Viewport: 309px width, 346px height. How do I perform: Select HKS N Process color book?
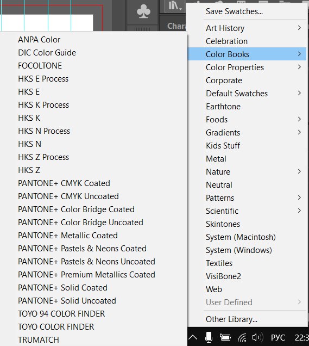[x=93, y=131]
